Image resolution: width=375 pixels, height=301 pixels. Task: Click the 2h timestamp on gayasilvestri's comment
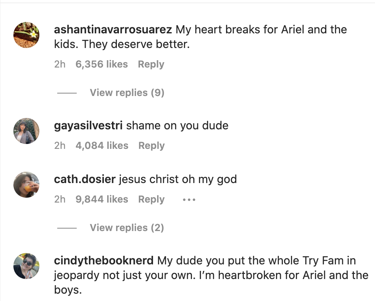click(60, 146)
